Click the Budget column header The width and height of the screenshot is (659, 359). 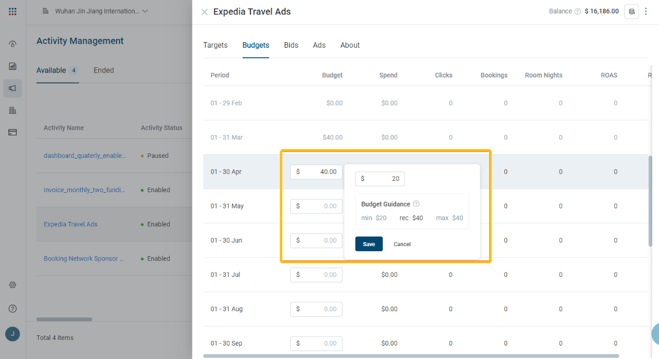pos(332,75)
